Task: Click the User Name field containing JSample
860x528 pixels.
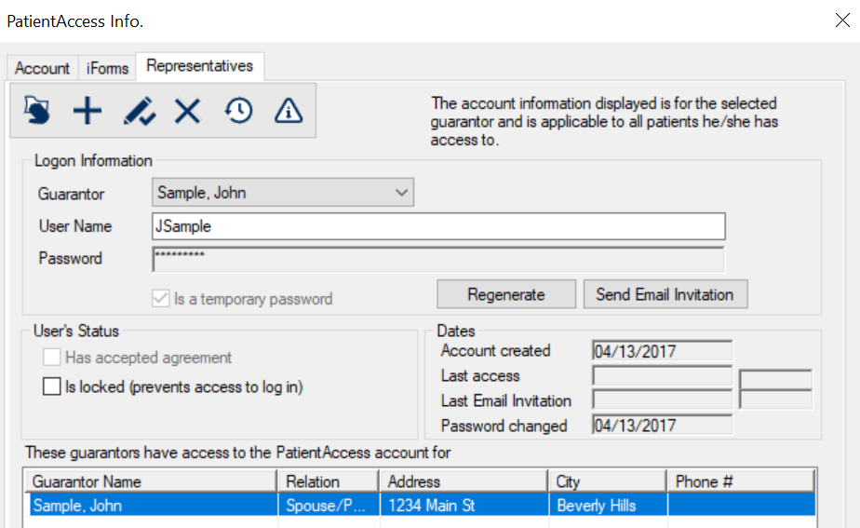Action: [438, 226]
